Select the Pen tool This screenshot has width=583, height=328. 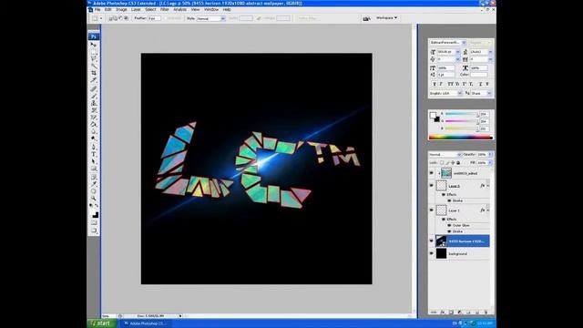[x=94, y=148]
